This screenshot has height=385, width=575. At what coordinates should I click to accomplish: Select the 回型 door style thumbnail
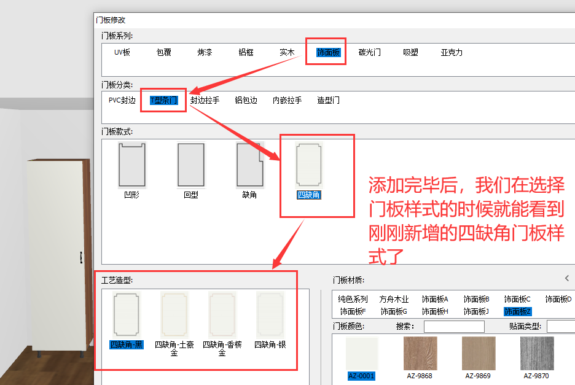point(191,165)
